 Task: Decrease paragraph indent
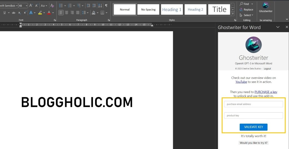(88, 6)
